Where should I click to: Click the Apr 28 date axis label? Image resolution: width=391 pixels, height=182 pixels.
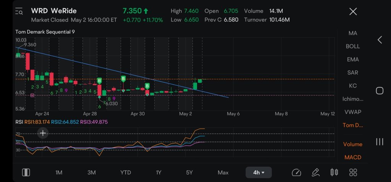tap(90, 114)
